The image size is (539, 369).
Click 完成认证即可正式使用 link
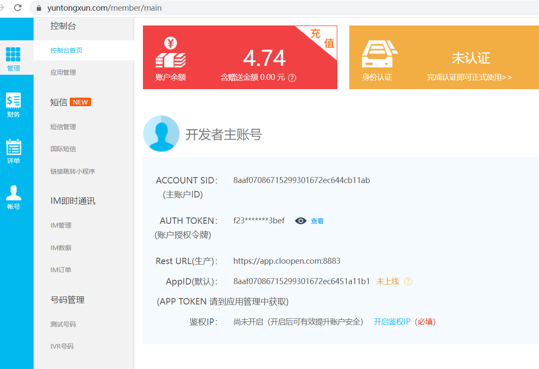(469, 77)
